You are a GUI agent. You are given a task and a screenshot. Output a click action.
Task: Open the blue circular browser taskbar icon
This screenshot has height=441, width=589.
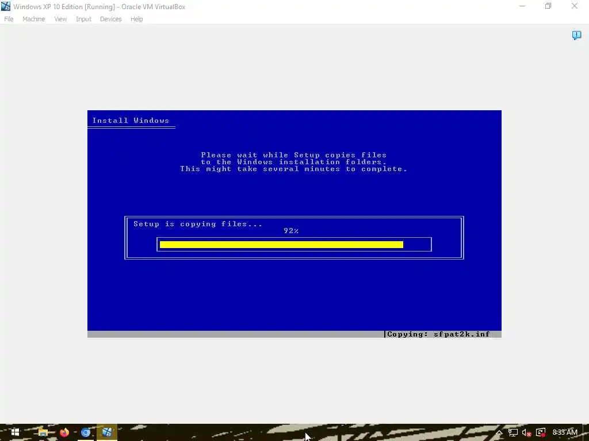pos(86,432)
